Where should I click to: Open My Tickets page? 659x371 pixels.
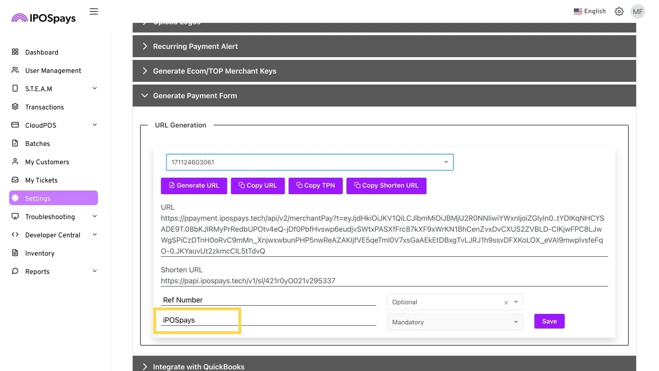pyautogui.click(x=41, y=180)
